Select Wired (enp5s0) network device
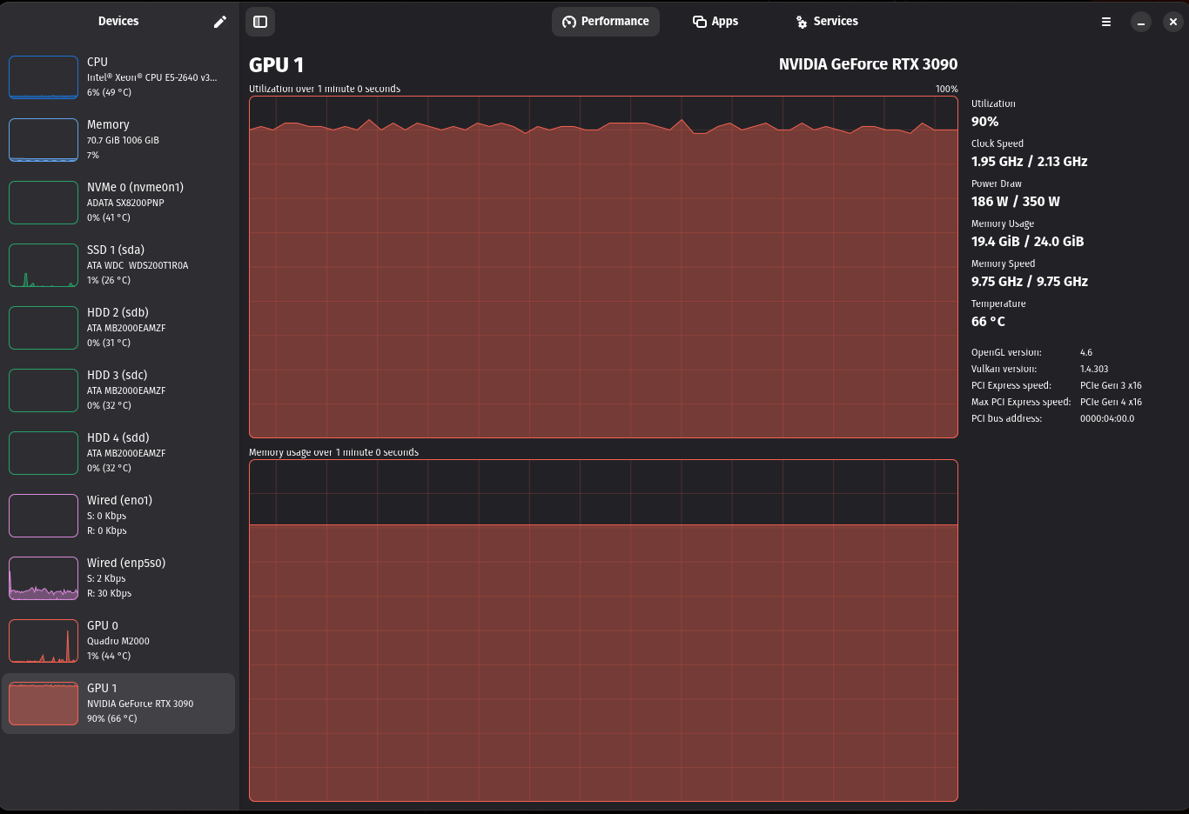The height and width of the screenshot is (814, 1189). coord(118,578)
